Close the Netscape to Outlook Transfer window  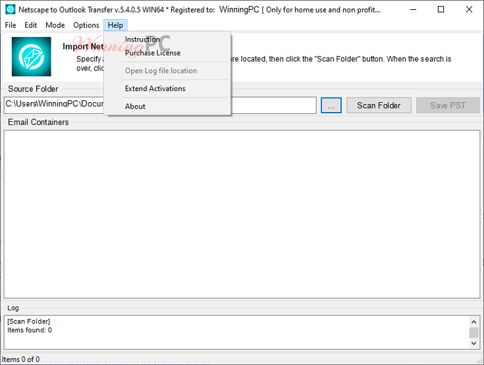[469, 10]
